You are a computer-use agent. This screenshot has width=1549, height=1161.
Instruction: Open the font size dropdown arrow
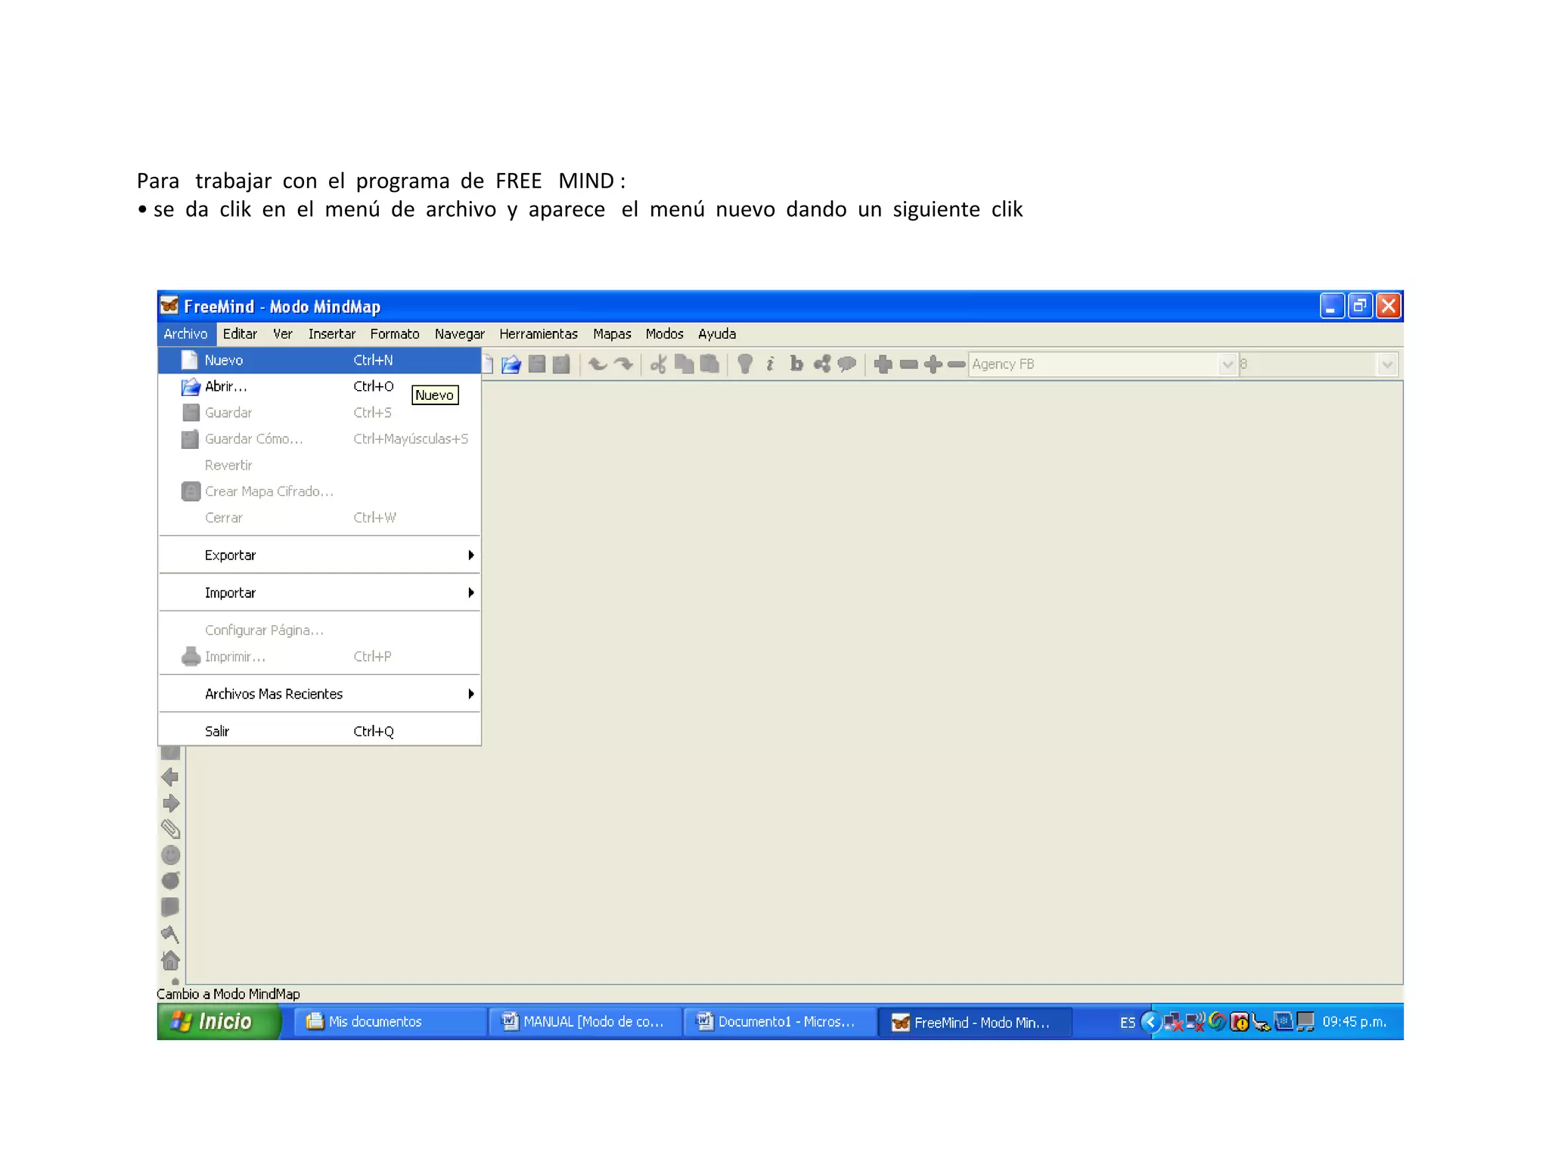coord(1386,364)
